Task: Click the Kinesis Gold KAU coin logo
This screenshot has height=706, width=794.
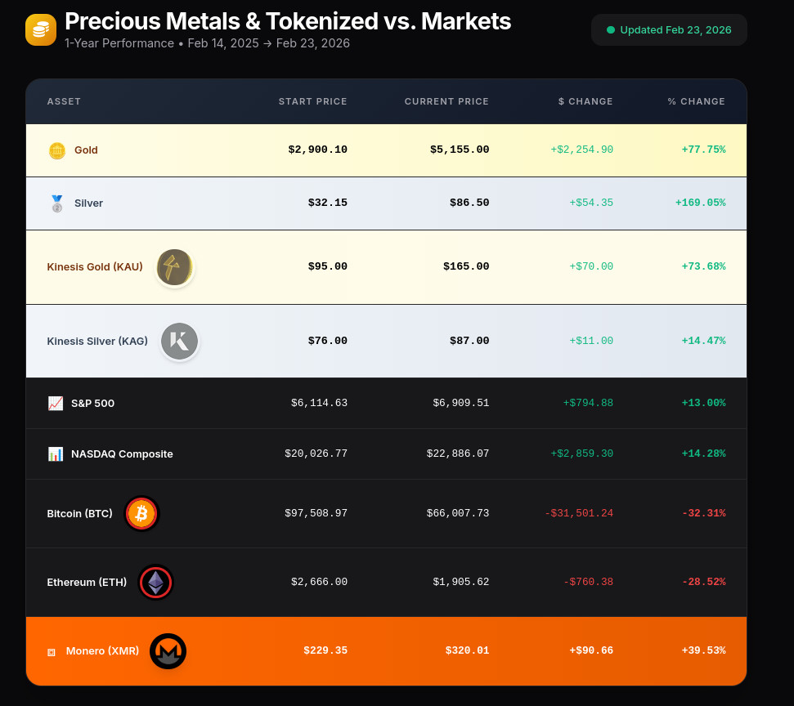Action: tap(174, 267)
